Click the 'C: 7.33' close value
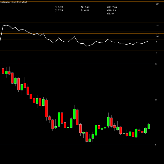The height and width of the screenshot is (164, 164). coord(59,10)
